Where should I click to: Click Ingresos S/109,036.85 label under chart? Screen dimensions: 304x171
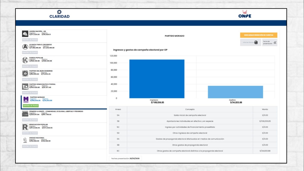(x=157, y=101)
